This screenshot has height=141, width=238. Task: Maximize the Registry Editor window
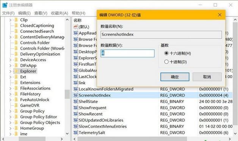click(x=215, y=5)
